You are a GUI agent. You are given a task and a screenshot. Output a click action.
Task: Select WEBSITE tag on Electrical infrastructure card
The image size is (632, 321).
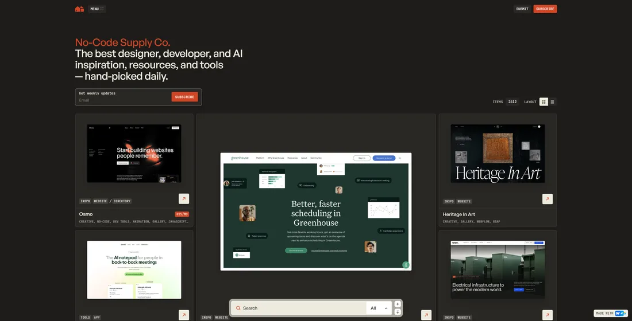click(x=464, y=318)
